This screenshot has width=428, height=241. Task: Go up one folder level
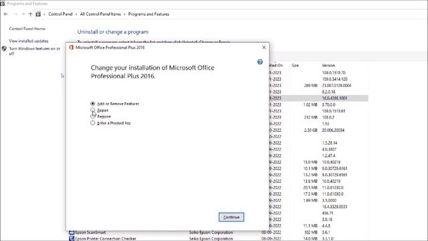point(30,14)
